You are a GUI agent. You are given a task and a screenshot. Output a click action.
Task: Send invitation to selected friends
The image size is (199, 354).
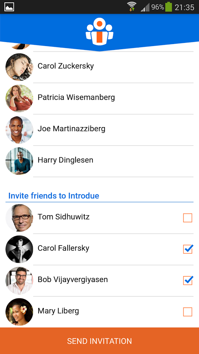point(99,341)
